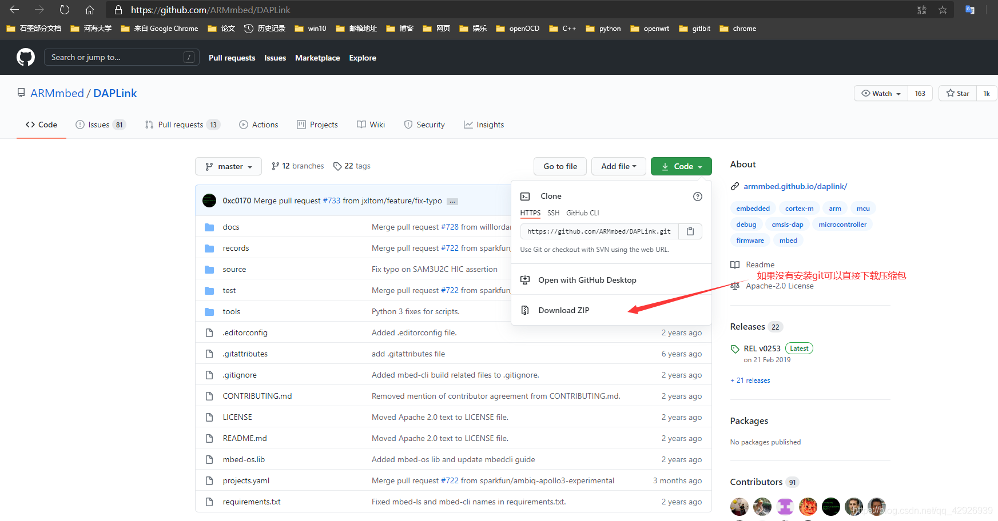Open the ARMmbed owner link
This screenshot has width=998, height=521.
pyautogui.click(x=57, y=93)
